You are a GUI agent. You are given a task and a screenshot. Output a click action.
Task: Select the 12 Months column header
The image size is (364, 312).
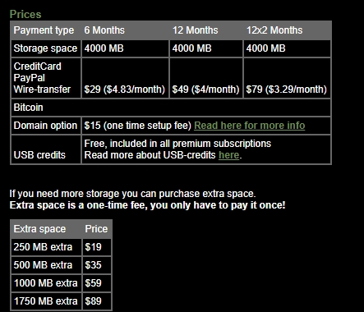pos(195,30)
